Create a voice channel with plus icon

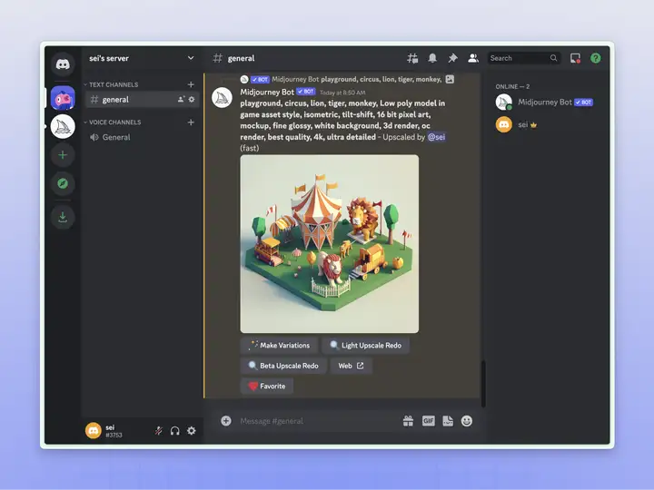(x=191, y=122)
